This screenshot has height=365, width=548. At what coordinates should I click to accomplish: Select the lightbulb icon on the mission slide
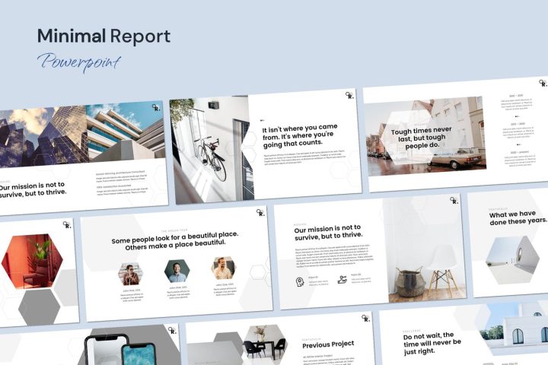coord(300,281)
